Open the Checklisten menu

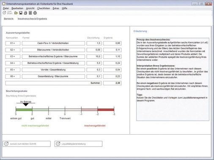click(x=44, y=8)
